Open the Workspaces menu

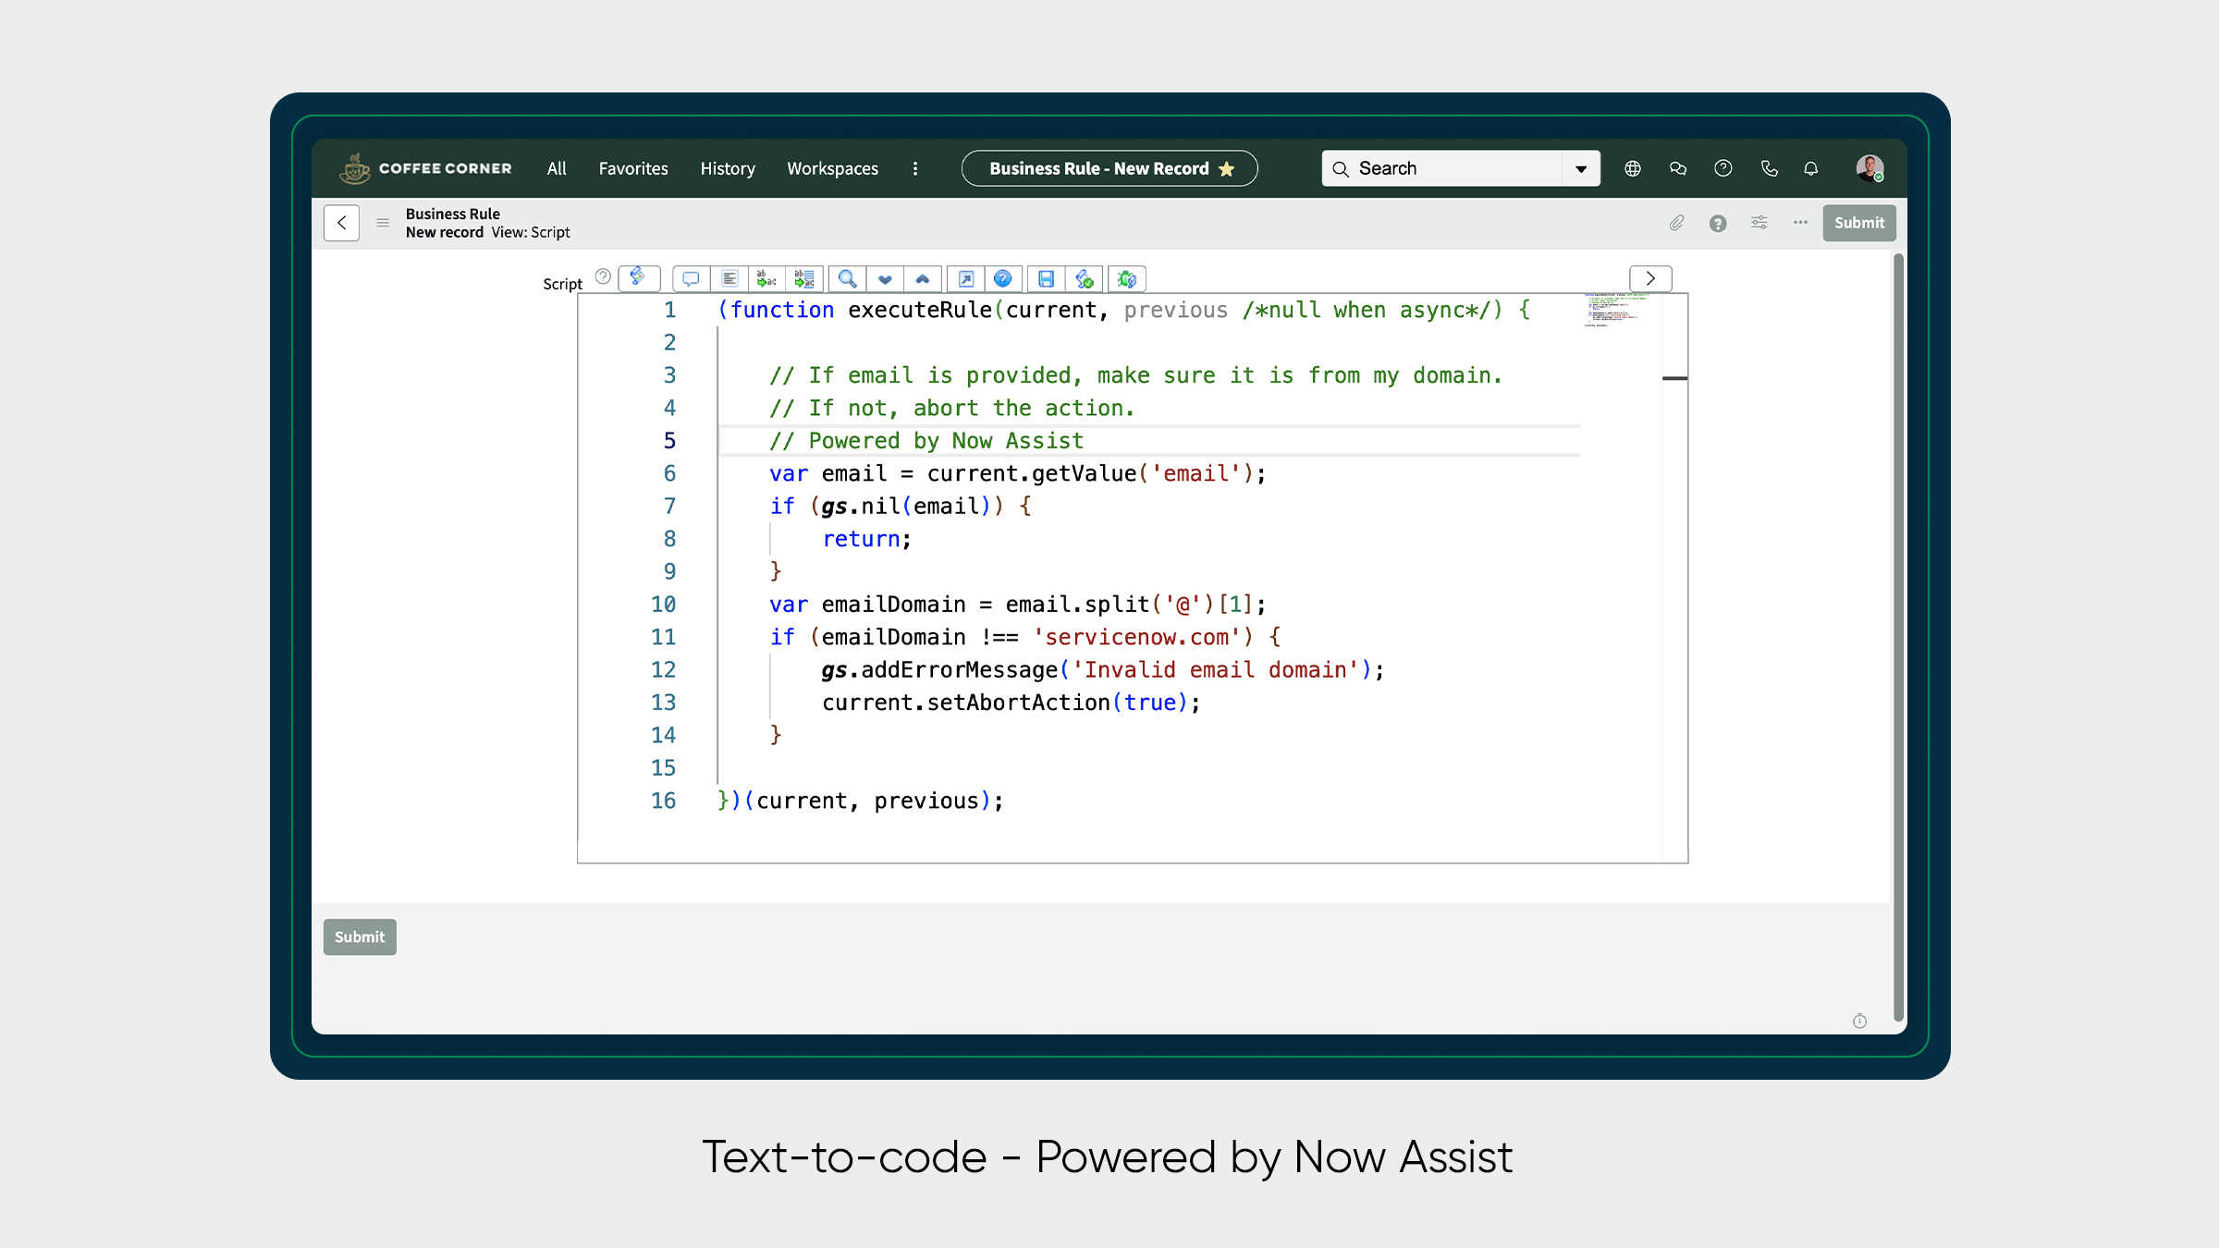pyautogui.click(x=832, y=169)
